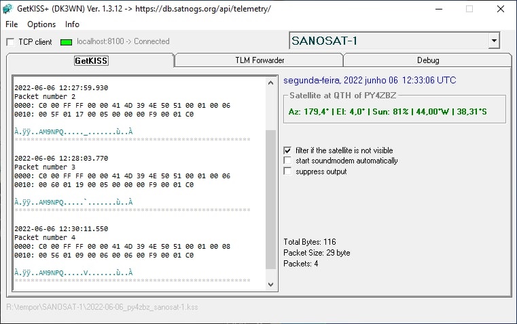Close the GetKISS+ window
This screenshot has width=517, height=324.
click(501, 9)
